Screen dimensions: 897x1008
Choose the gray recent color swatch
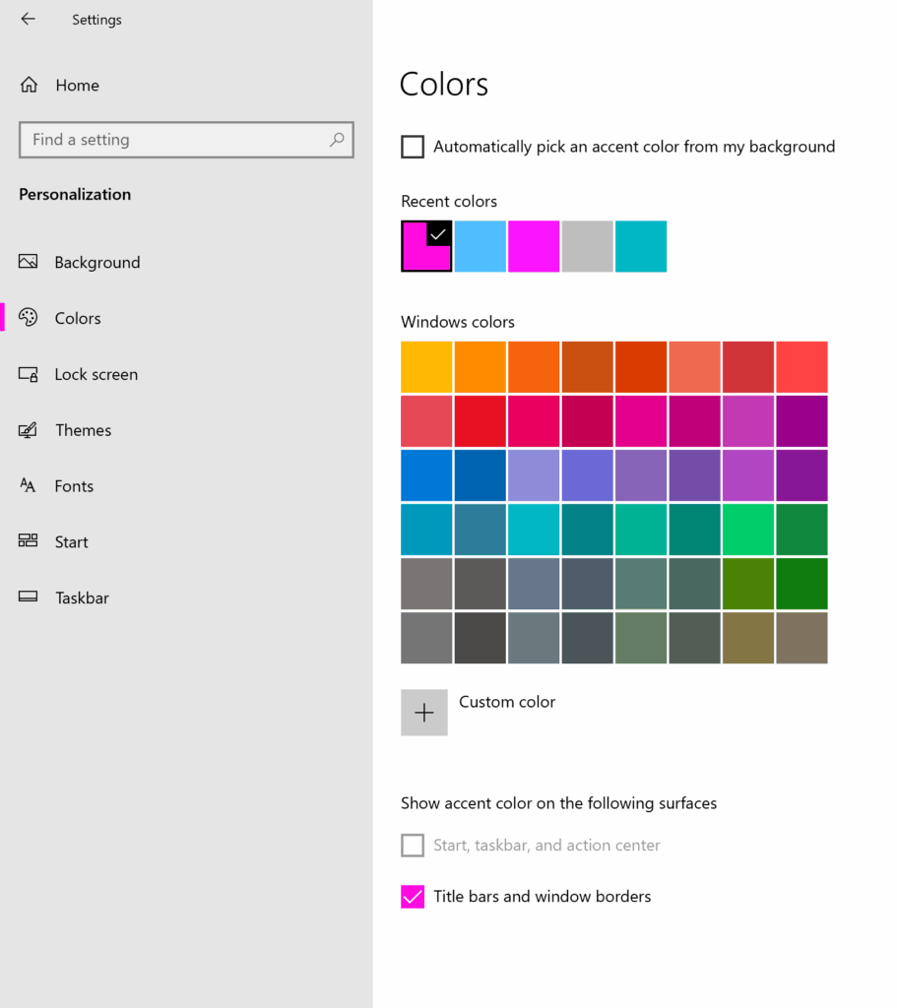tap(587, 246)
